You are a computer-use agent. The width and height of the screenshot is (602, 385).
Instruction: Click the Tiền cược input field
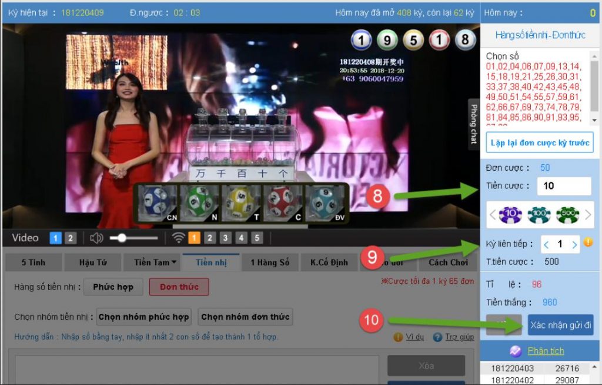tap(563, 186)
